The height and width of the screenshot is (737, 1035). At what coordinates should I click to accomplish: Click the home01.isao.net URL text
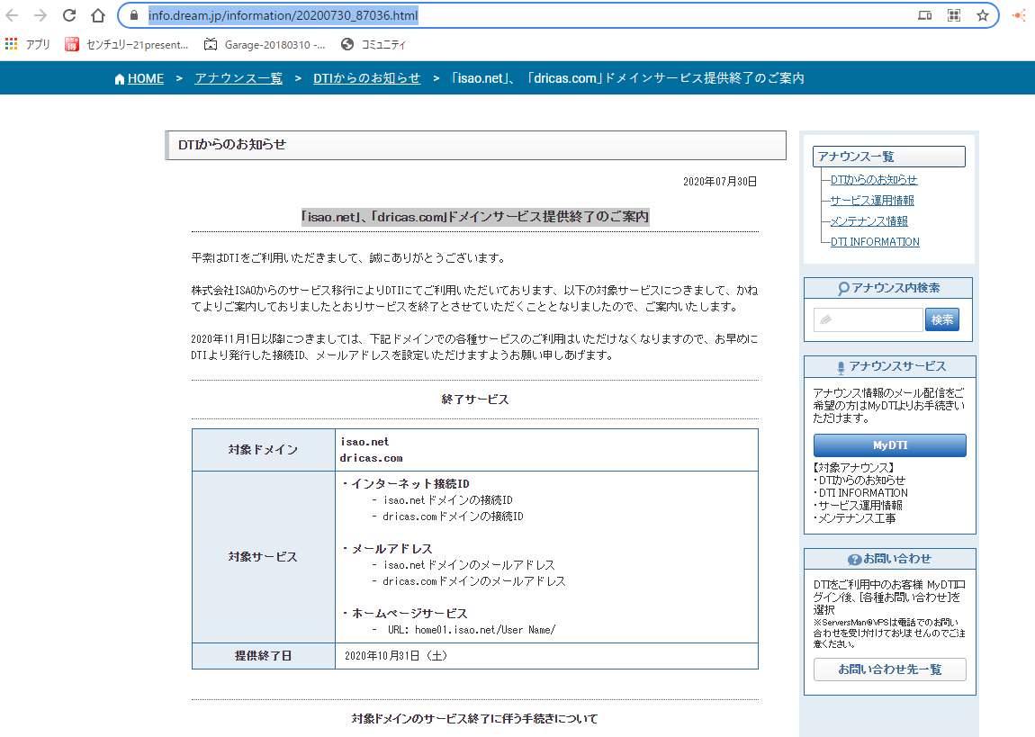484,630
